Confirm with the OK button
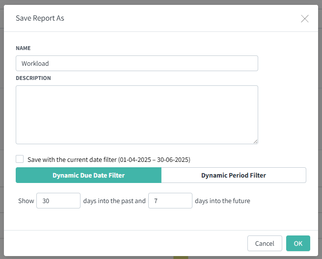The height and width of the screenshot is (259, 322). pyautogui.click(x=298, y=243)
